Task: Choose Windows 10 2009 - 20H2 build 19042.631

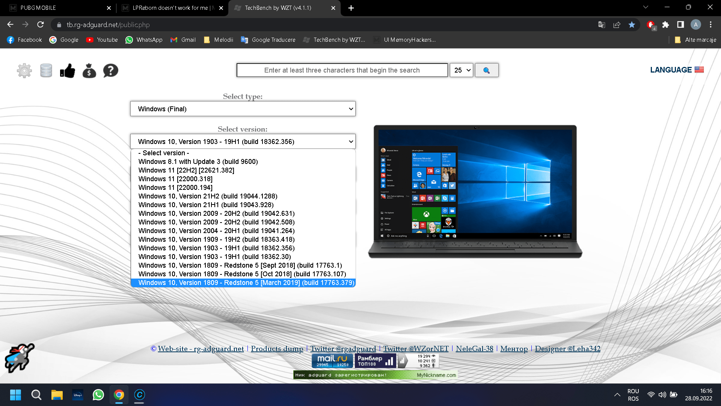Action: [x=243, y=214]
